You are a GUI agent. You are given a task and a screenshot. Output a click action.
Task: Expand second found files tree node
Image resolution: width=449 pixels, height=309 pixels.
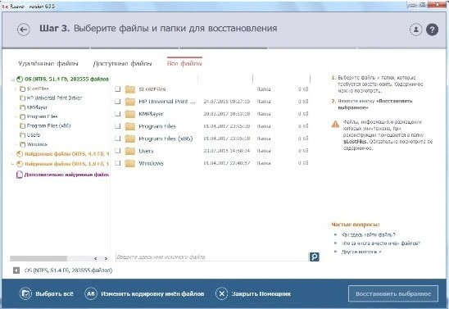(13, 164)
